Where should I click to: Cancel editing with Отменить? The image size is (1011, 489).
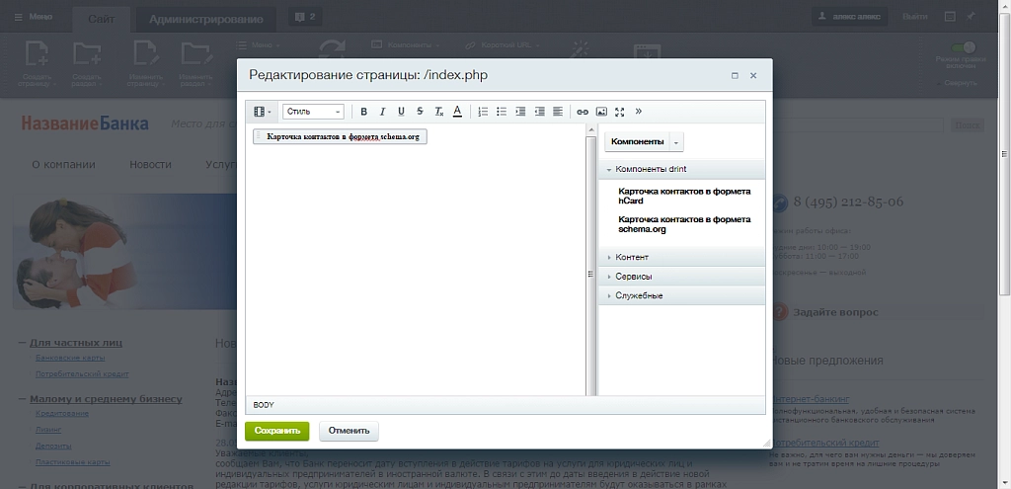point(349,431)
